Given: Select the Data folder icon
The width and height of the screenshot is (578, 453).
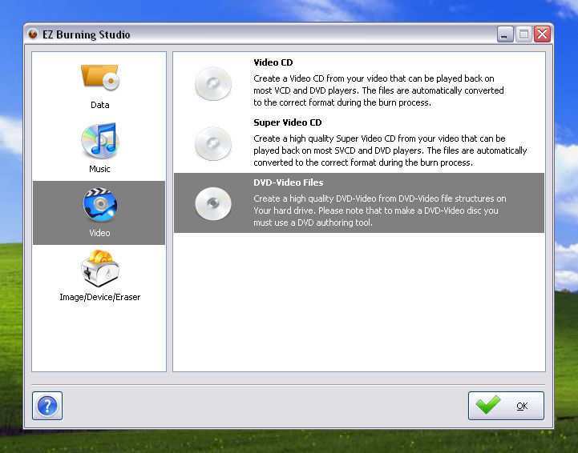Looking at the screenshot, I should (x=100, y=78).
